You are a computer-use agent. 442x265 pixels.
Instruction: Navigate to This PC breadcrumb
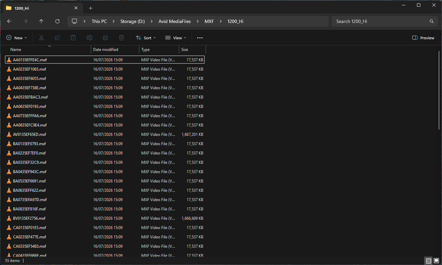pyautogui.click(x=99, y=21)
